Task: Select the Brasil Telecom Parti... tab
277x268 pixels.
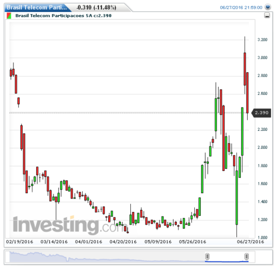Action: 37,8
